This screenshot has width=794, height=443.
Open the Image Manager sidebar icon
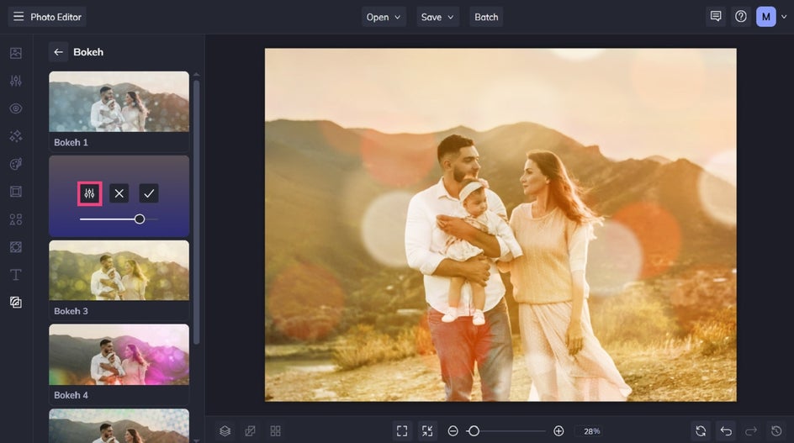pyautogui.click(x=16, y=53)
